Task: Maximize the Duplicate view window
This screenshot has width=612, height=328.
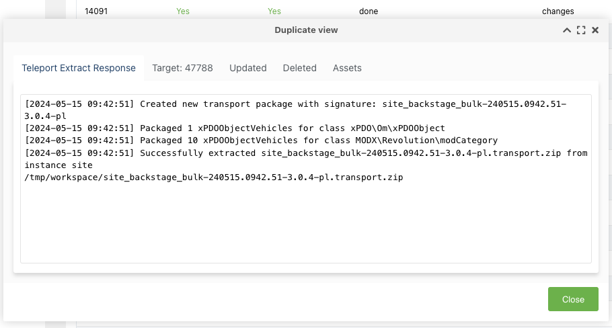Action: tap(581, 30)
